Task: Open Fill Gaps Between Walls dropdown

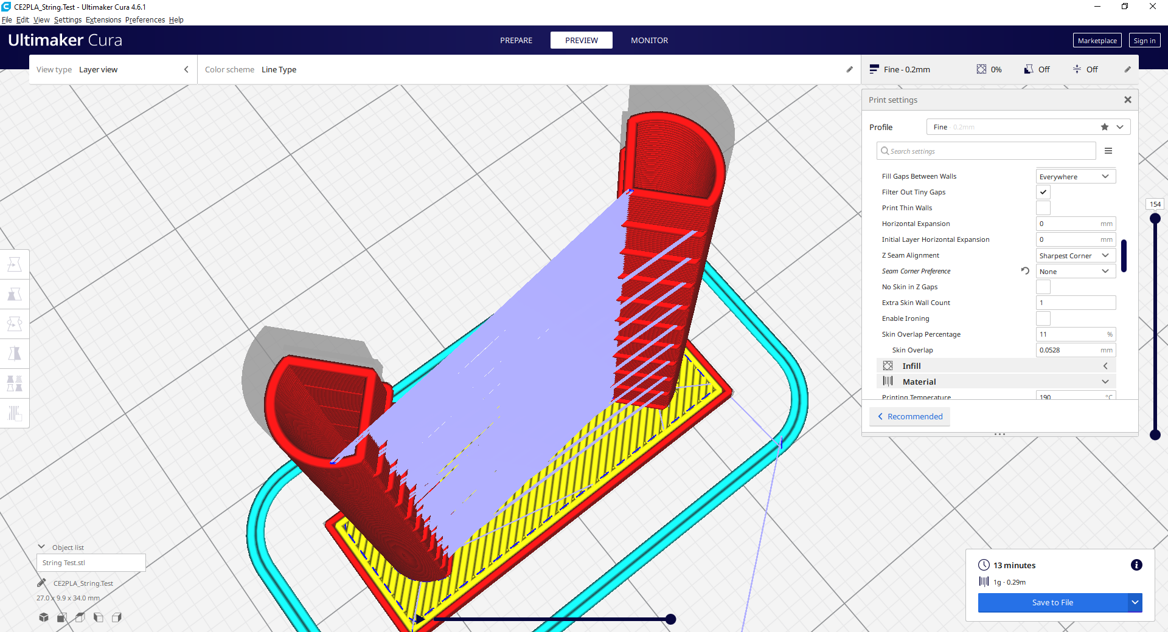Action: [x=1076, y=176]
